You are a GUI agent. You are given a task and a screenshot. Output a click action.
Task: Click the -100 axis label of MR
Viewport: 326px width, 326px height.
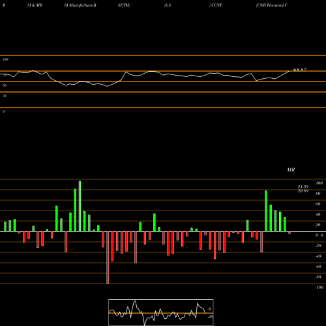click(x=319, y=288)
